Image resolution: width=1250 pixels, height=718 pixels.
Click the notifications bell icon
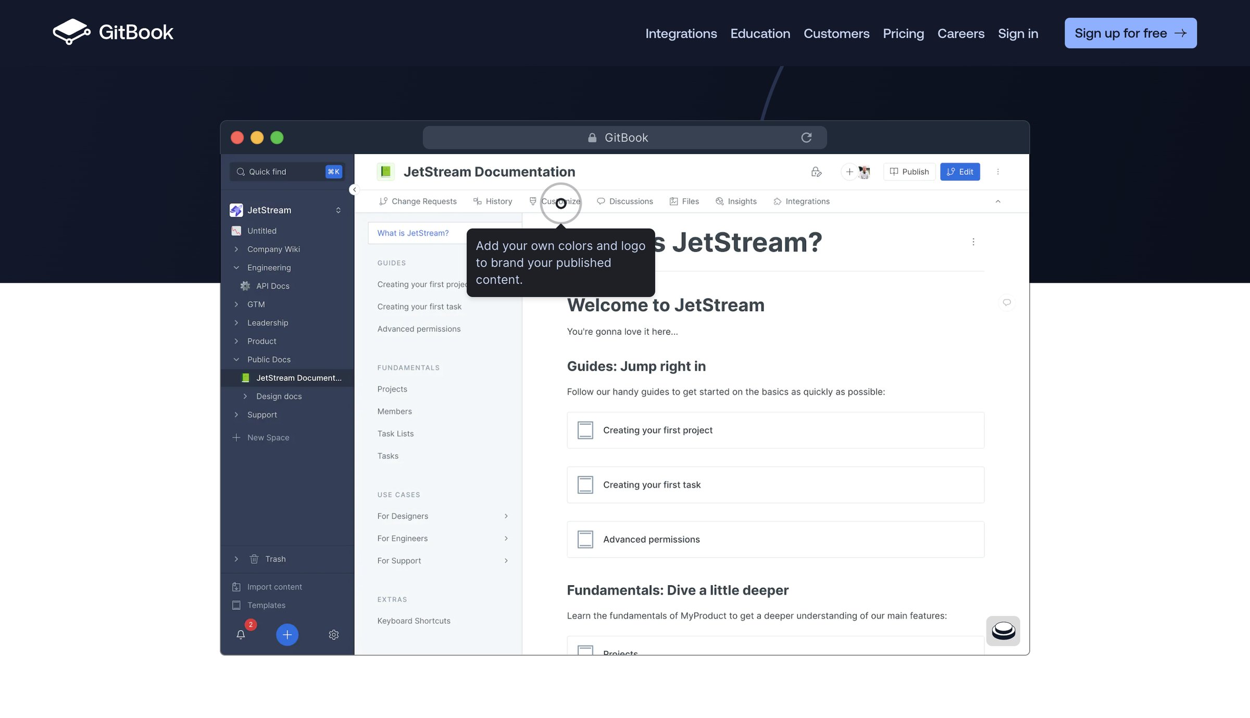coord(241,634)
